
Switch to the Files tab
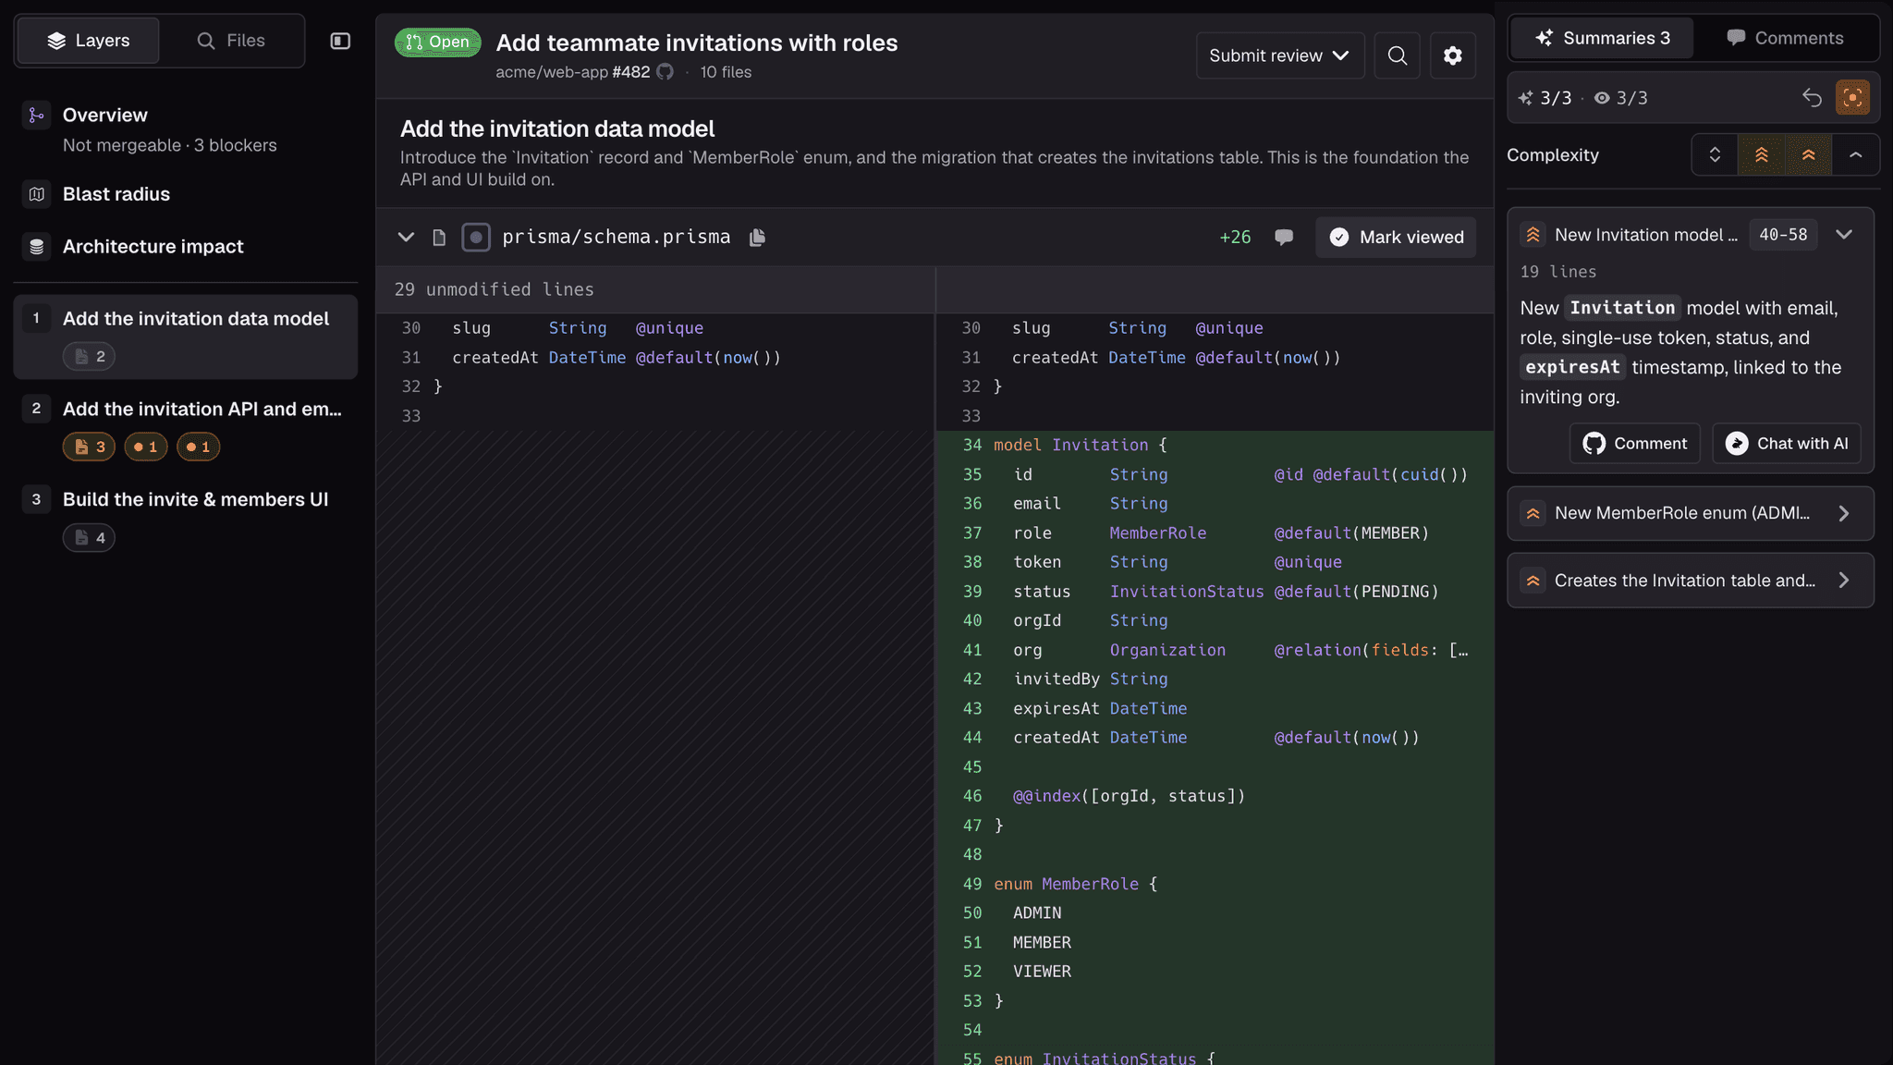click(231, 41)
